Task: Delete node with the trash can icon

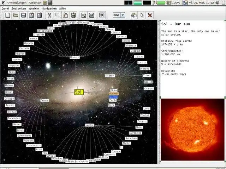Action: coord(73,15)
